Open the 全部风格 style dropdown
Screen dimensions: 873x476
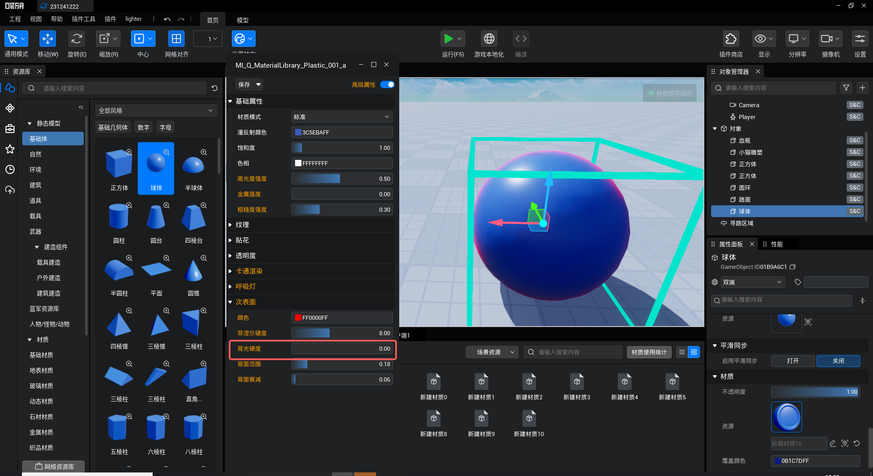click(x=156, y=110)
